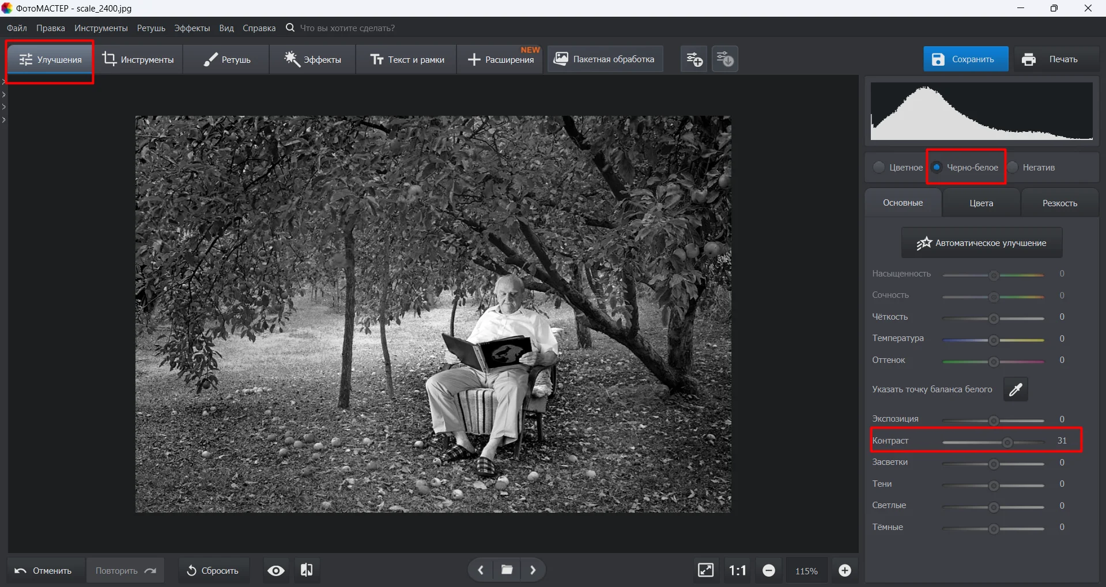Click the edited photo preview

[433, 315]
